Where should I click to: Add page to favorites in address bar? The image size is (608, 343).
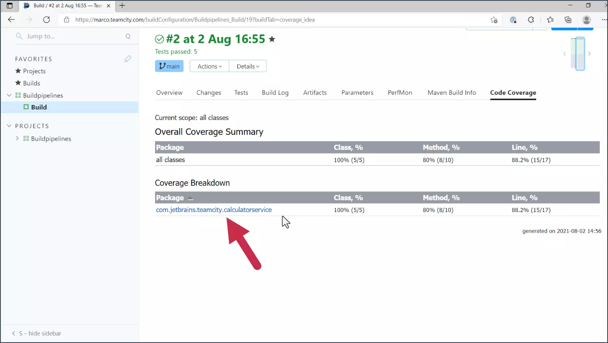(494, 19)
